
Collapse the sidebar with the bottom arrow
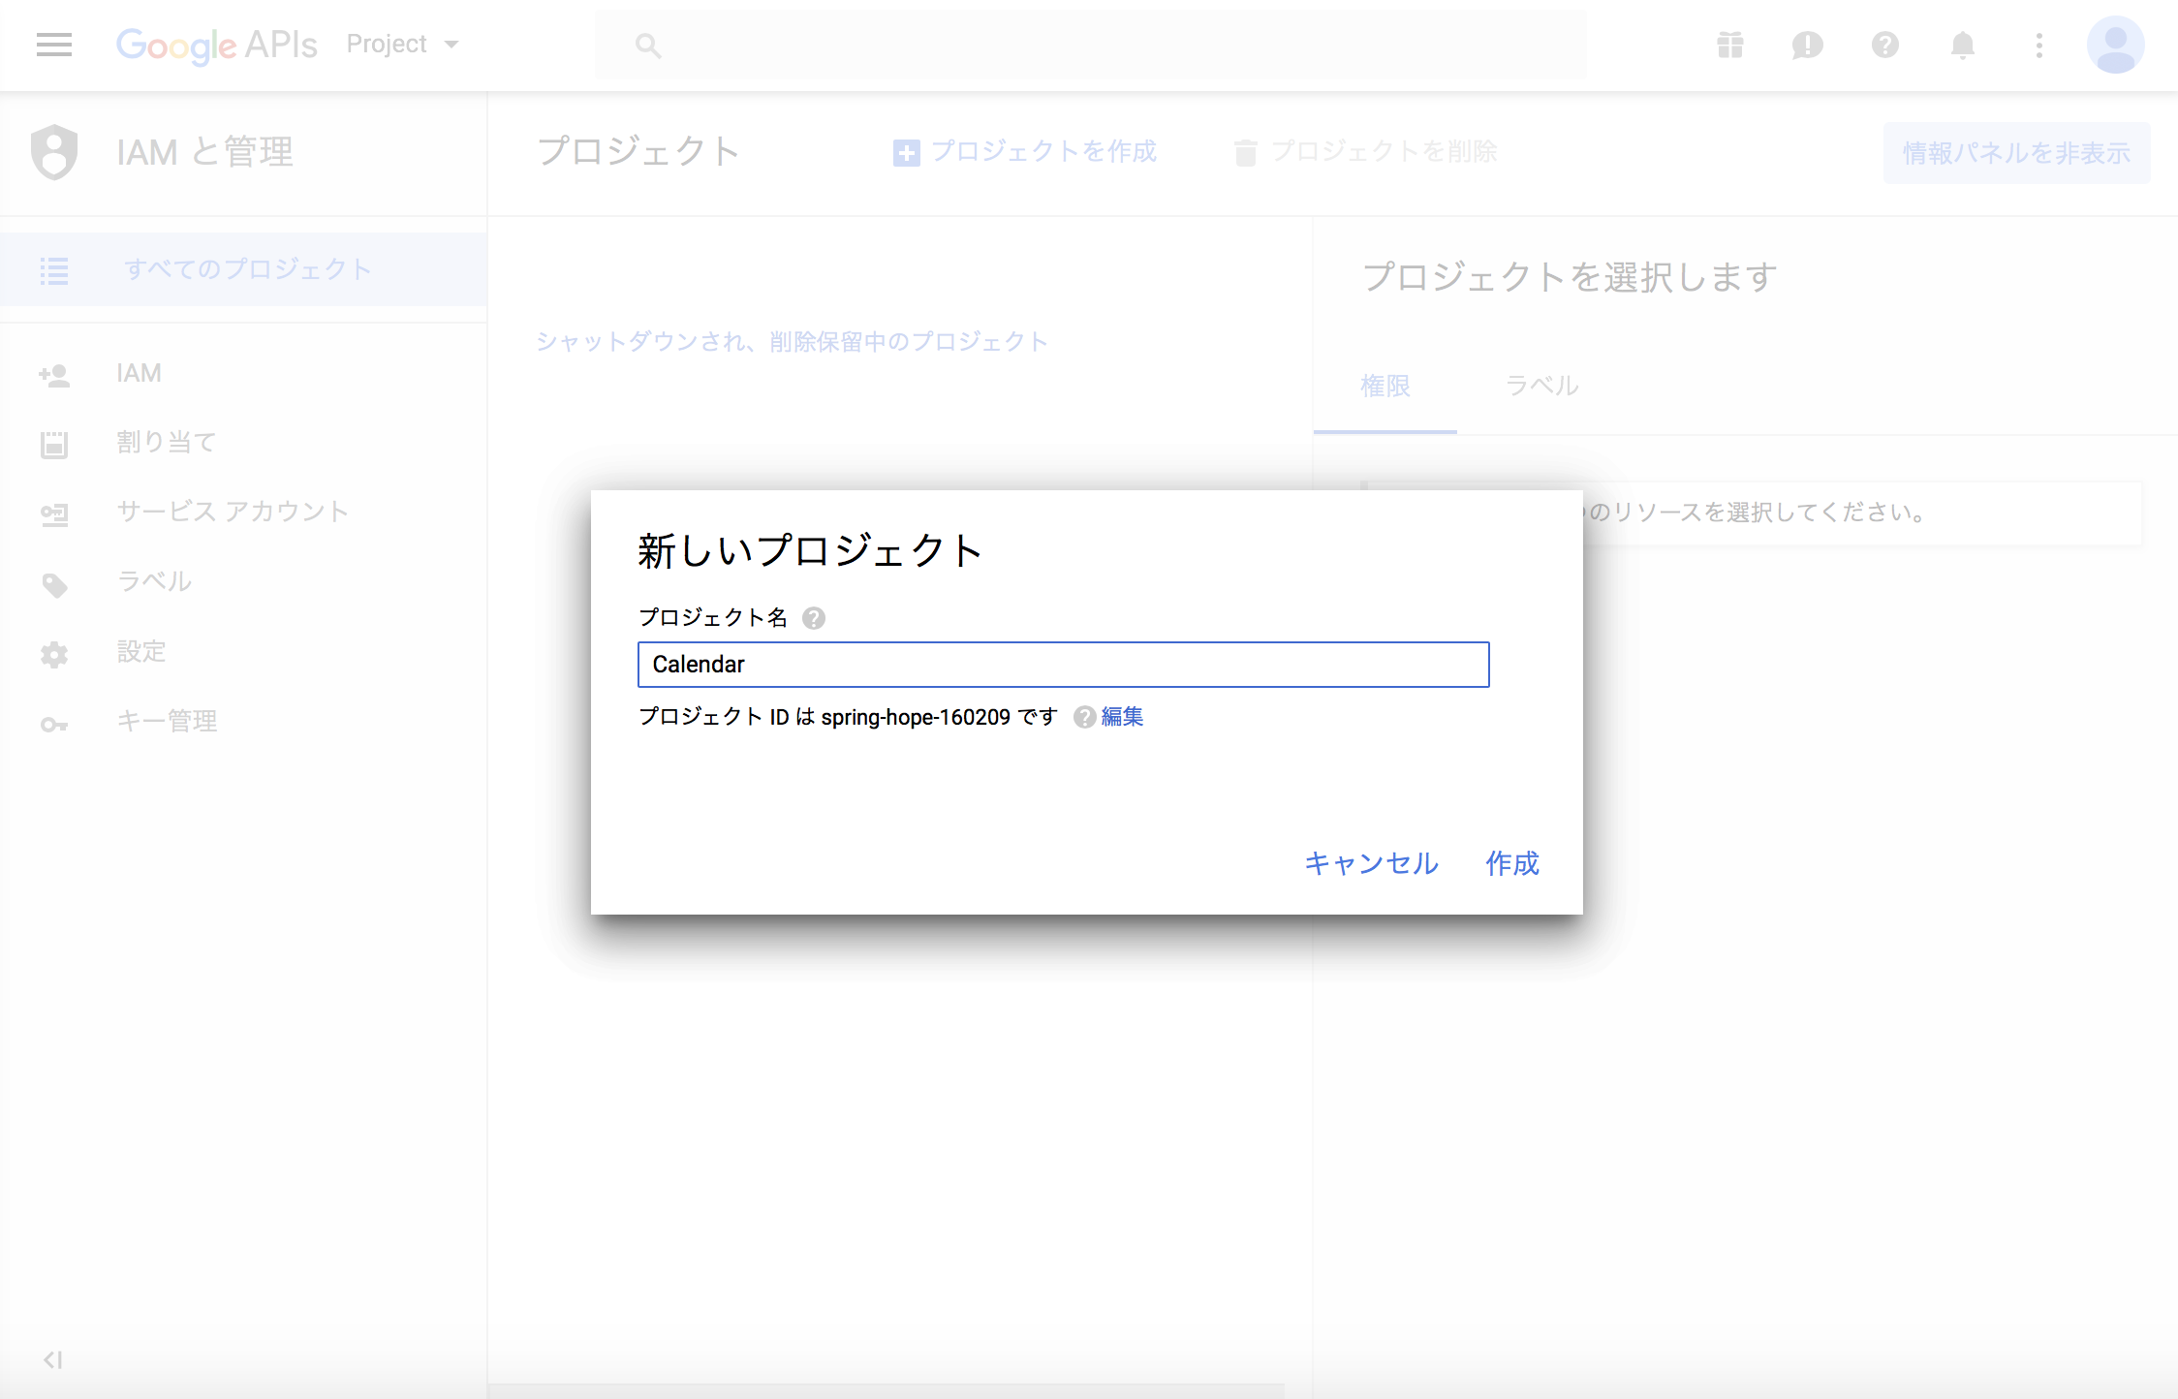coord(53,1360)
